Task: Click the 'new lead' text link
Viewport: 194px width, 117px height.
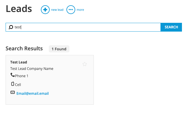Action: [57, 10]
